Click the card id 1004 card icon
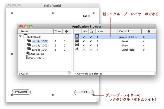Screen dimensions: 164x109 click(x=29, y=49)
